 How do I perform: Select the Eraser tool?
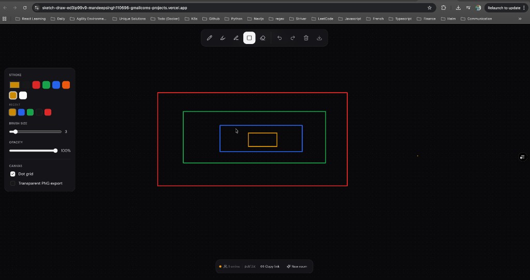point(263,38)
